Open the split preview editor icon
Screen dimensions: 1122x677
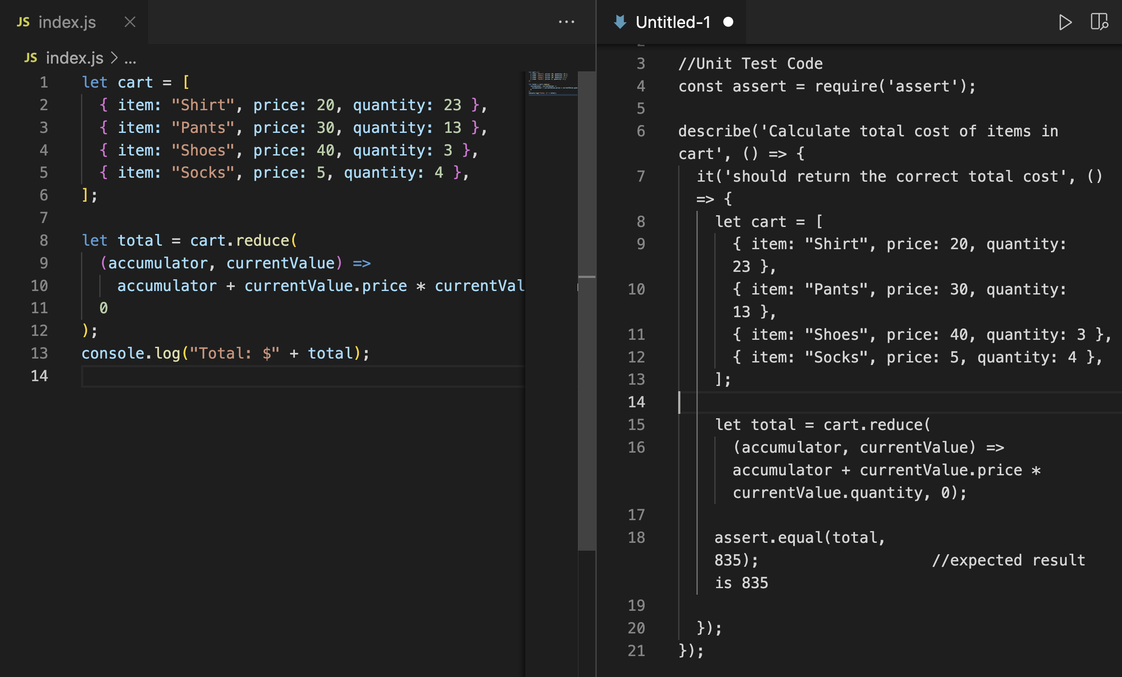tap(1099, 22)
